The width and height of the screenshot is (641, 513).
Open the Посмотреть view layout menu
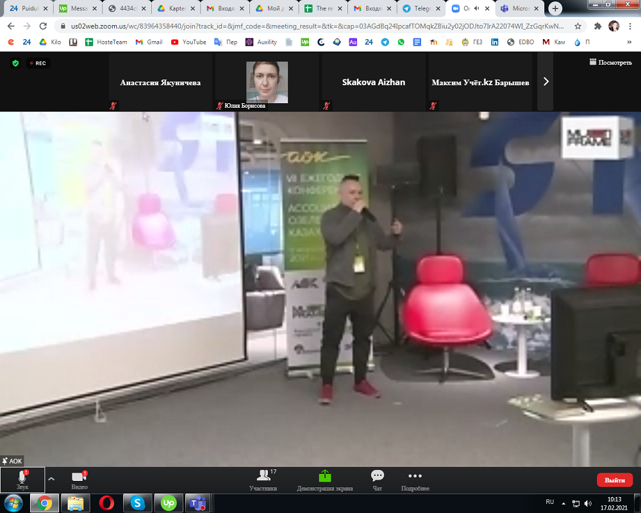[x=611, y=62]
